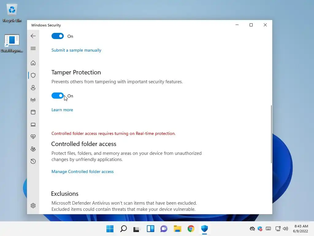Viewport: 314px width, 236px height.
Task: Click Submit a sample manually link
Action: click(x=76, y=50)
